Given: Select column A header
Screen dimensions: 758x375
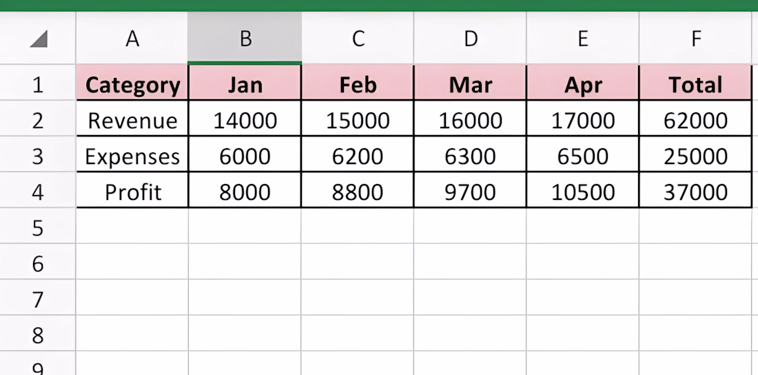Looking at the screenshot, I should tap(132, 39).
